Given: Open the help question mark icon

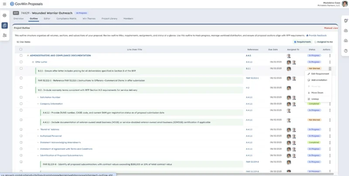Looking at the screenshot, I should 346,51.
